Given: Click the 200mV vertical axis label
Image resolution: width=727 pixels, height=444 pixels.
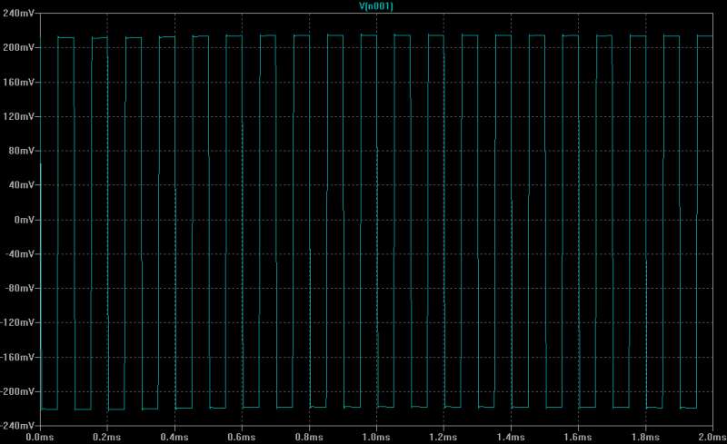Looking at the screenshot, I should click(18, 47).
